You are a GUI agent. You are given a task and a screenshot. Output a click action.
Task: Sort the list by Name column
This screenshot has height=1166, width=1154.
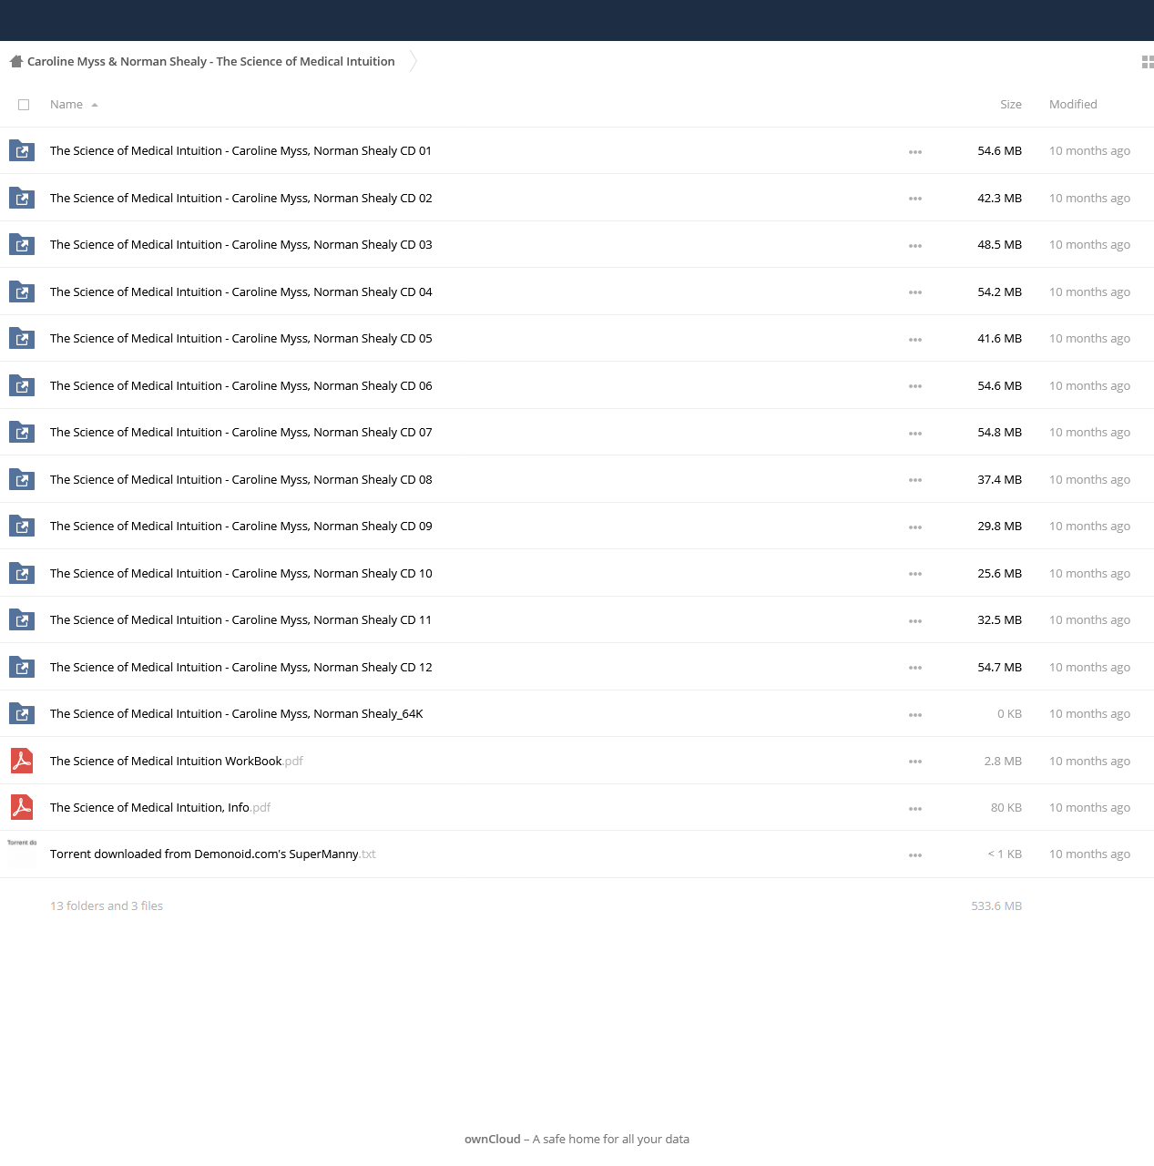click(x=66, y=105)
